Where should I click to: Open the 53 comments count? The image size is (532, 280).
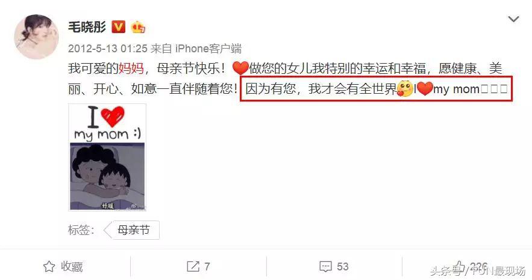pyautogui.click(x=342, y=266)
